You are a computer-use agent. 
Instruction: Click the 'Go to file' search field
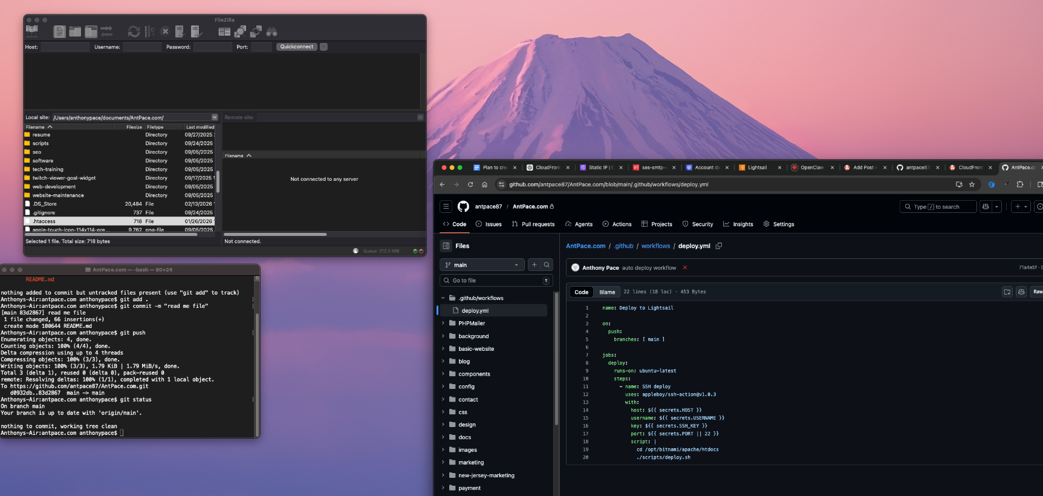(x=496, y=281)
